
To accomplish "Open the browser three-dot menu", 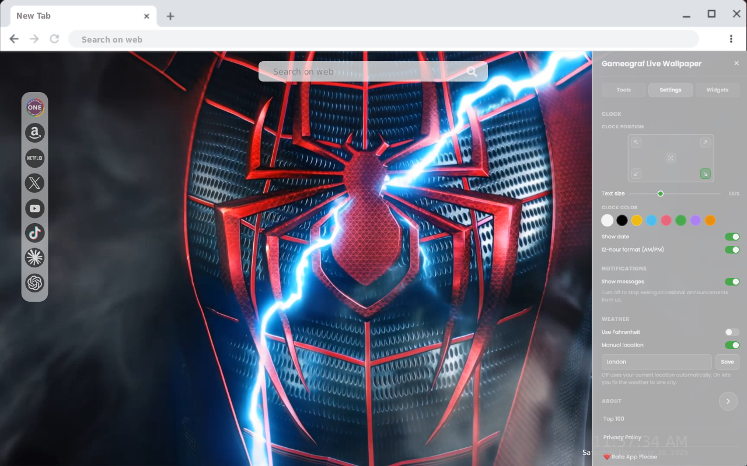I will [731, 39].
